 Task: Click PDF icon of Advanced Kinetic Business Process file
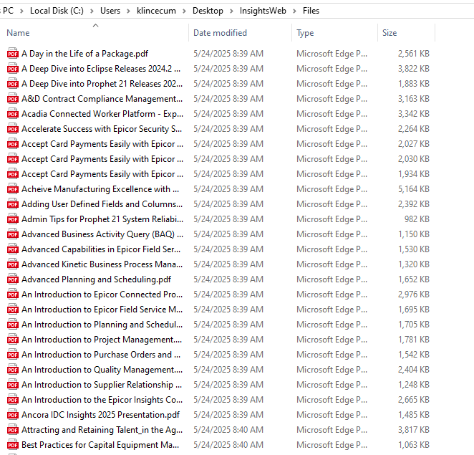click(x=13, y=264)
